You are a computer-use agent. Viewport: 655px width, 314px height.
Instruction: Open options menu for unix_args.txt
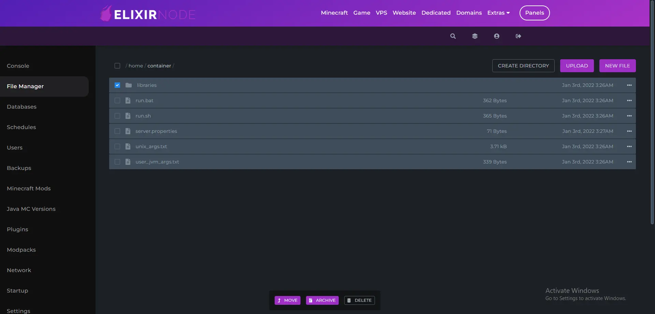pyautogui.click(x=629, y=146)
